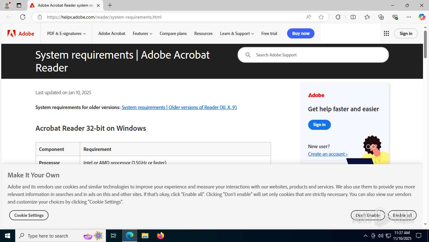Viewport: 429px width, 242px height.
Task: Close the Adobe Acrobat Reader tab
Action: [98, 5]
